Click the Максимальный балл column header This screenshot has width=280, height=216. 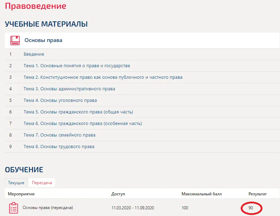[201, 194]
